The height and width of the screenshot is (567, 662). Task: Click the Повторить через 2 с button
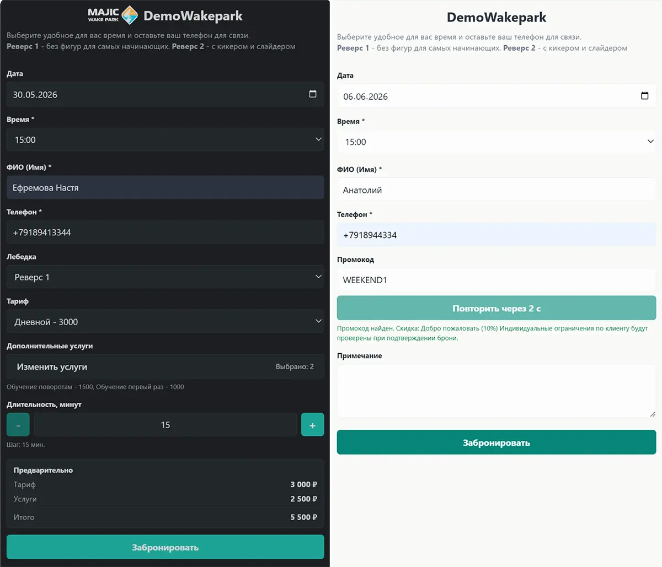coord(496,308)
